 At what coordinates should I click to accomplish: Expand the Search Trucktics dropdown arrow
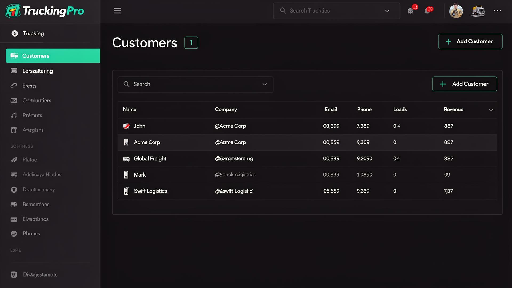click(387, 11)
